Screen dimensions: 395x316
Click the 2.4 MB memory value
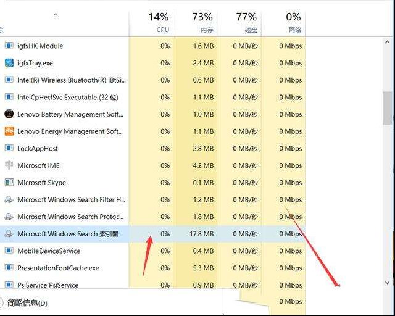click(x=203, y=63)
